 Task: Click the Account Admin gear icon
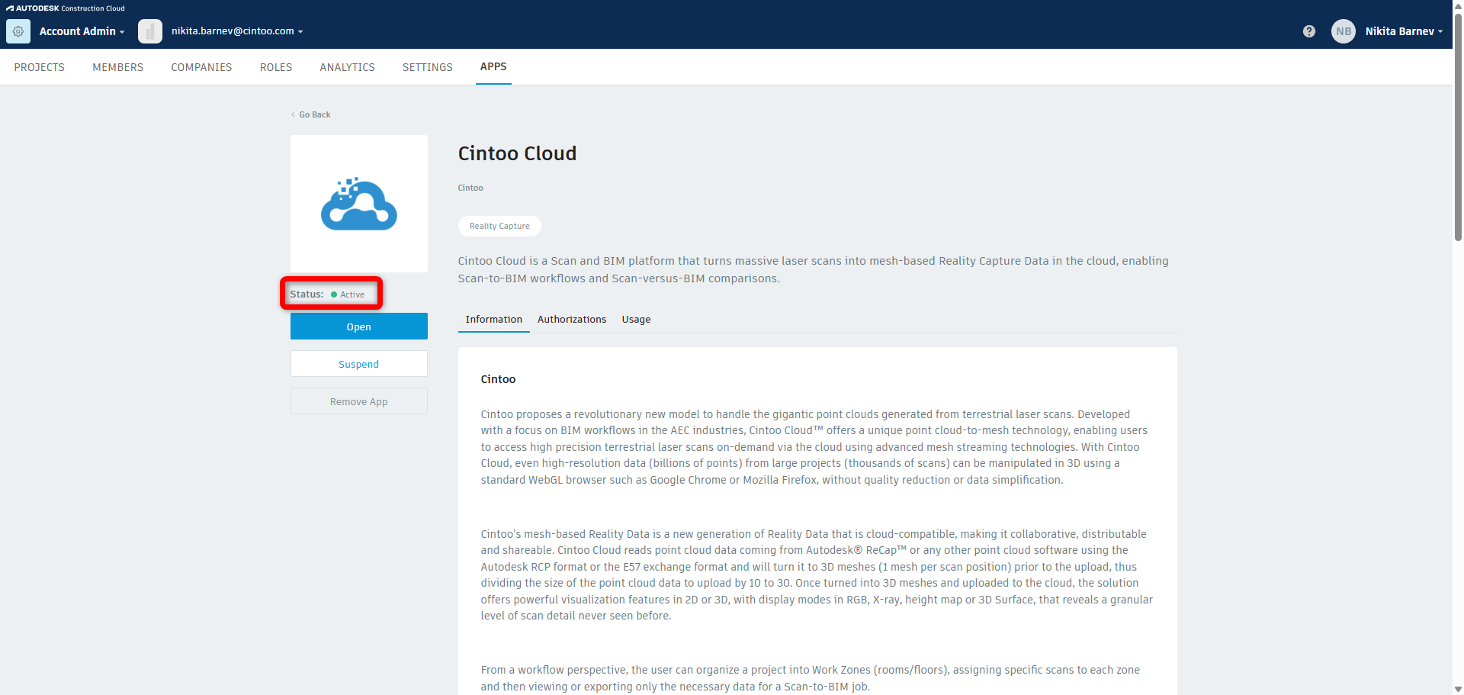point(18,31)
